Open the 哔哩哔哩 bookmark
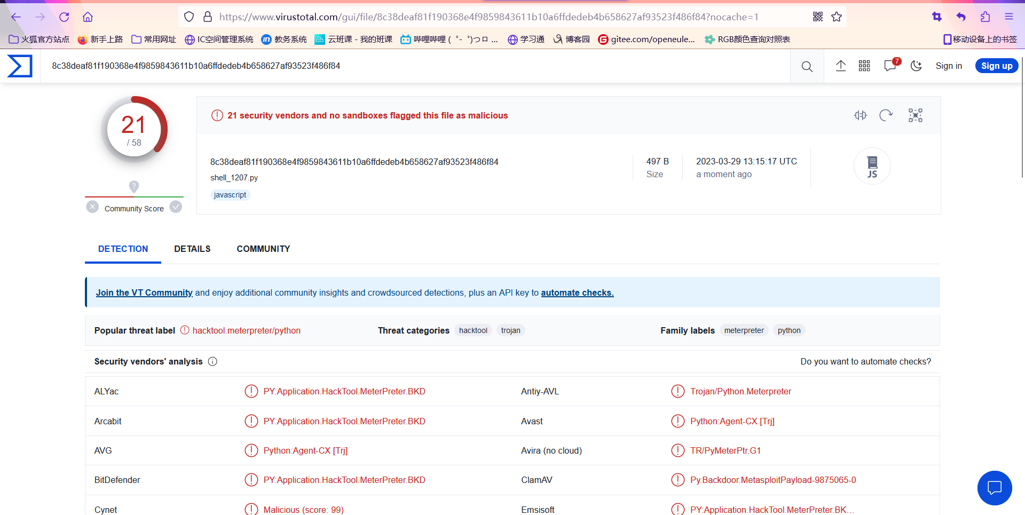This screenshot has height=515, width=1025. 449,39
